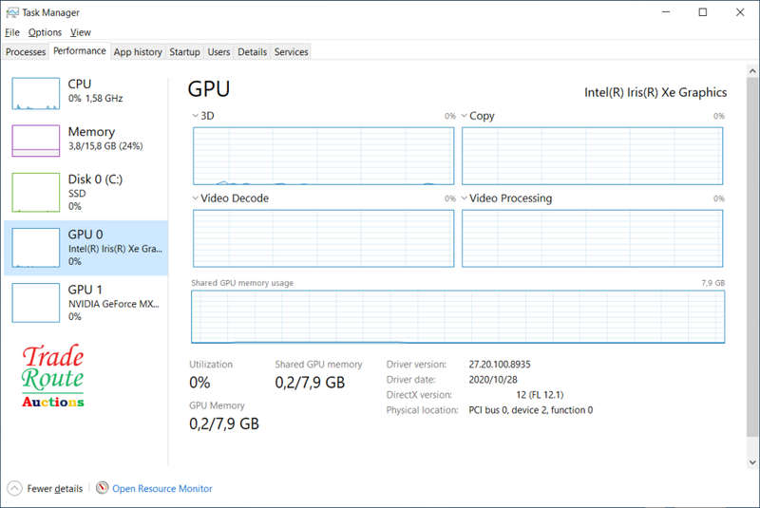Click the driver date 2020/10/28

(493, 380)
